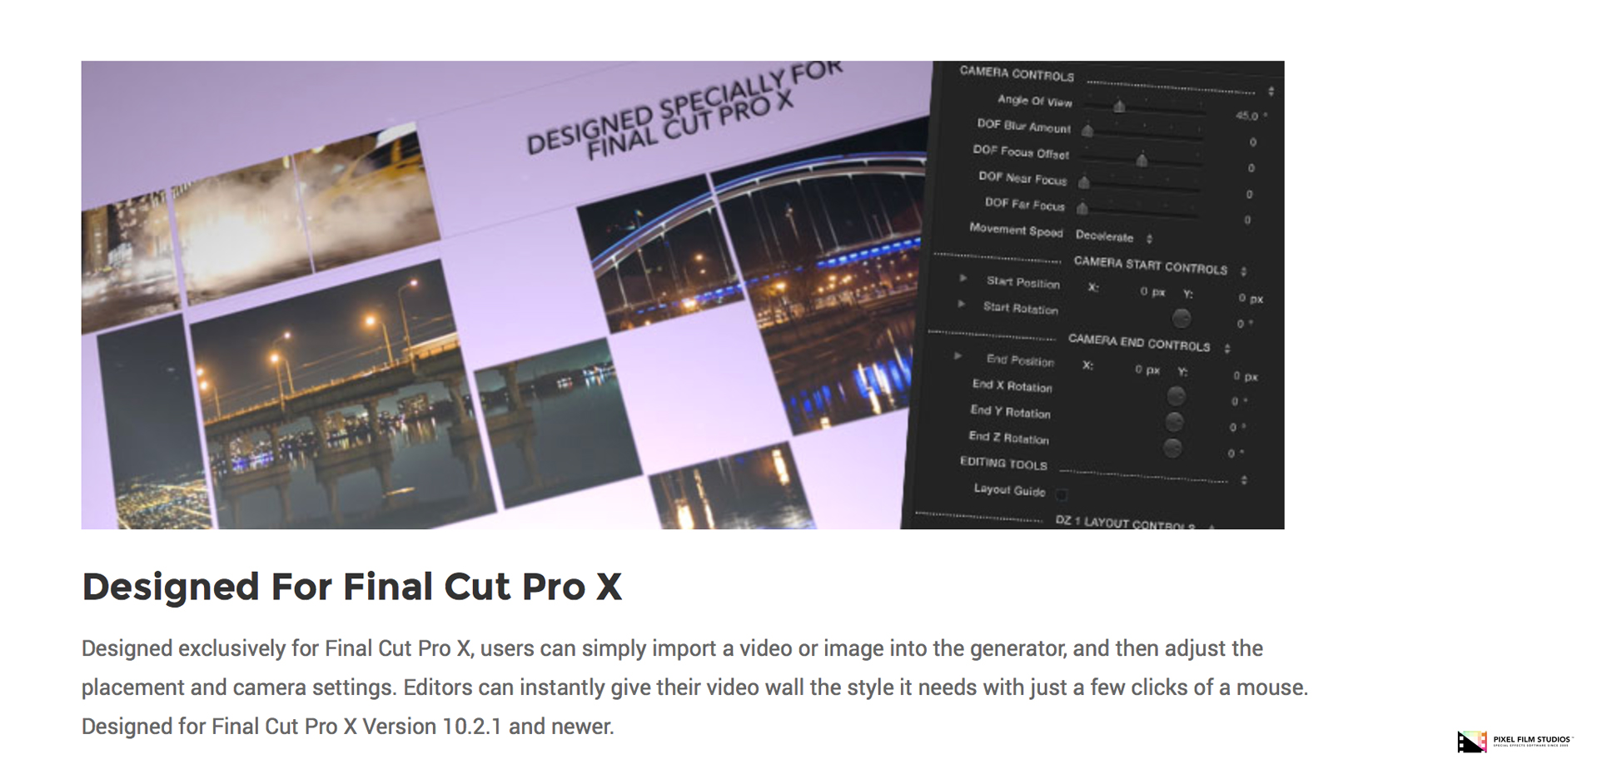This screenshot has width=1597, height=784.
Task: Click the DOF Focus Offset value field
Action: click(1251, 168)
